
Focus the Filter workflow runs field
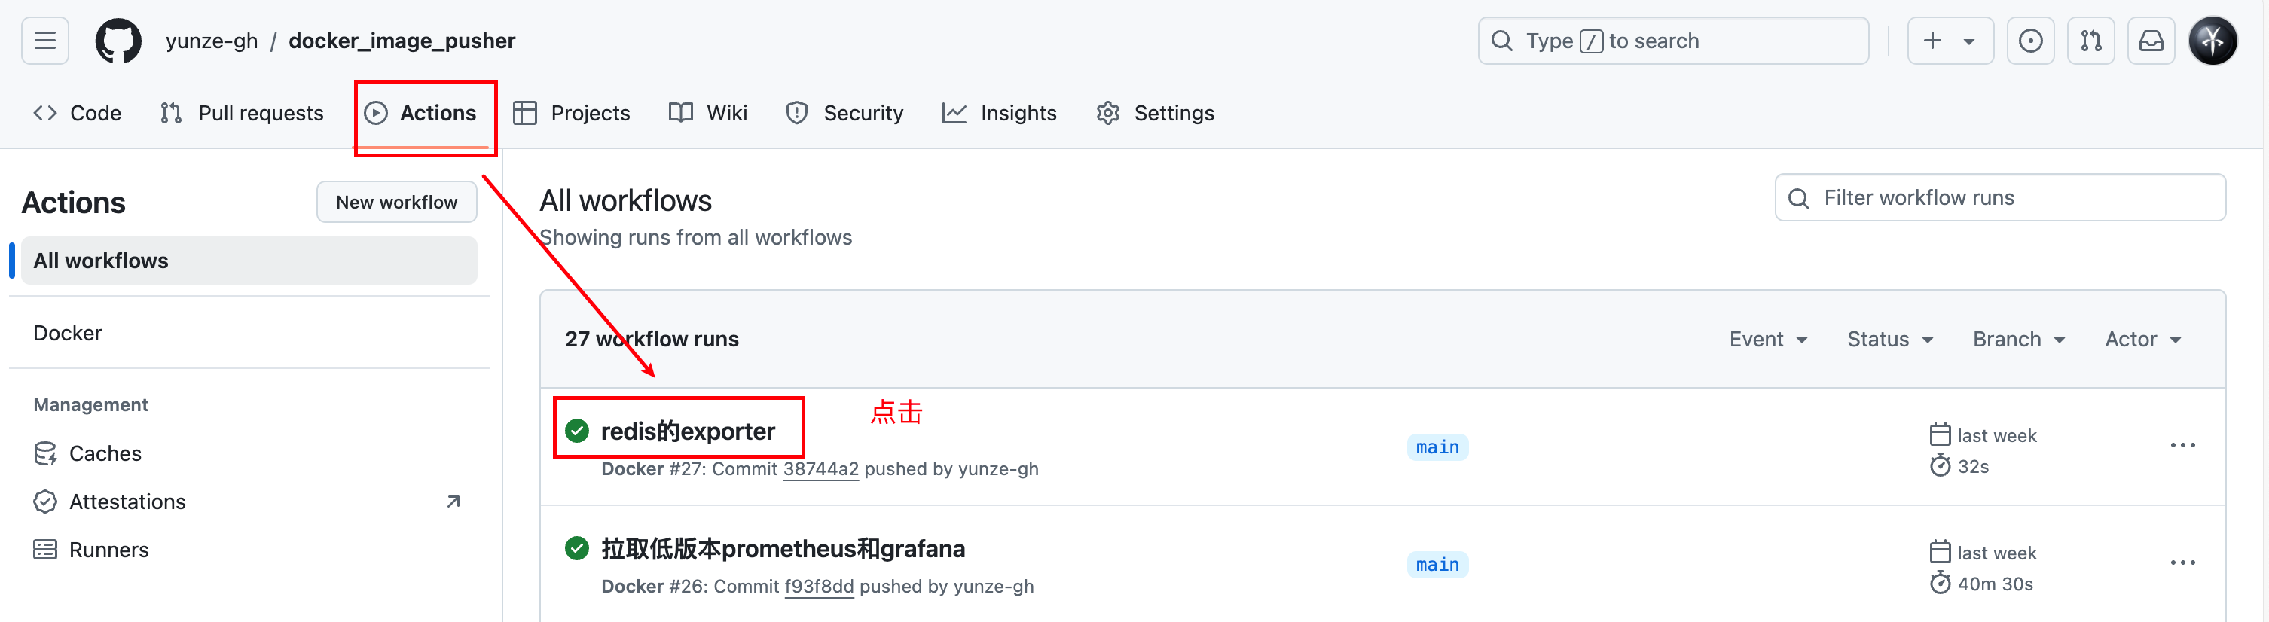[x=2000, y=198]
